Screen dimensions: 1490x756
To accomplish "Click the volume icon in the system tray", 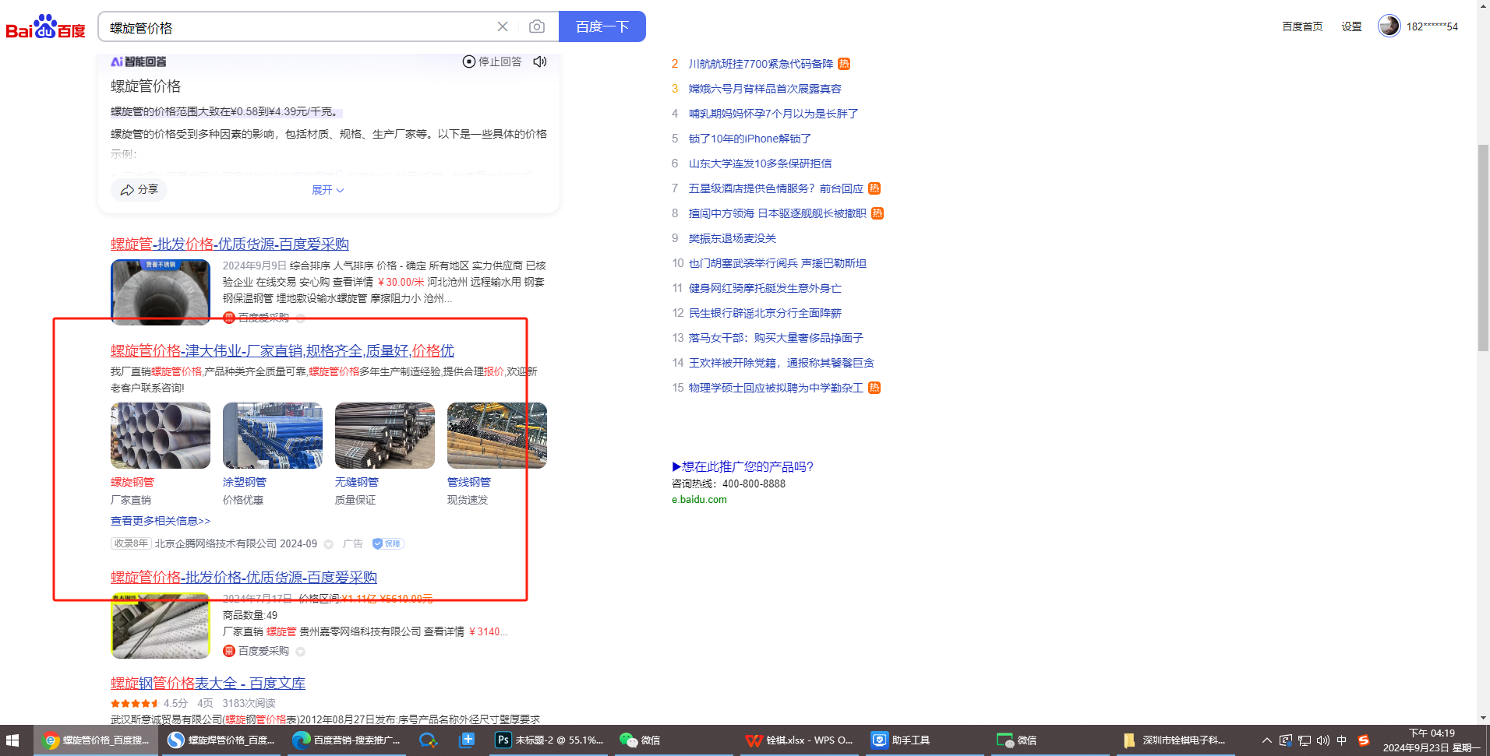I will pos(1322,740).
